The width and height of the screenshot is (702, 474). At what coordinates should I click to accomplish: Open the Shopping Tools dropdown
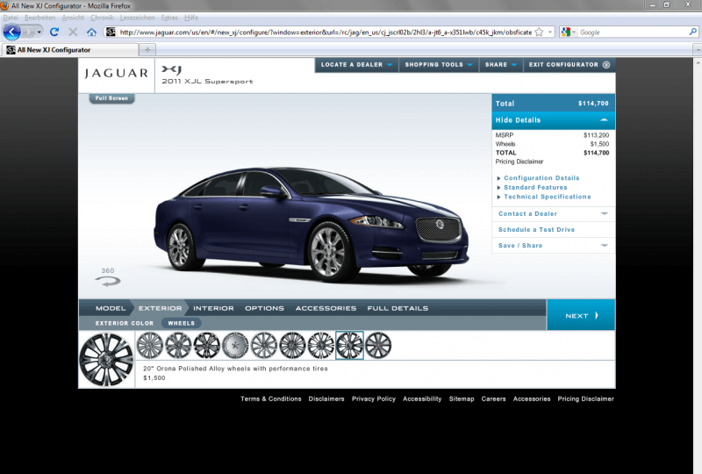click(x=439, y=64)
